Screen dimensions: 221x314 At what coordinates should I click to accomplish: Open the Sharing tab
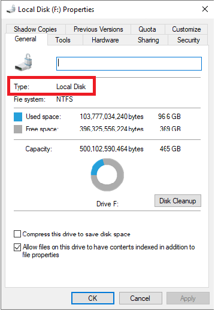148,40
